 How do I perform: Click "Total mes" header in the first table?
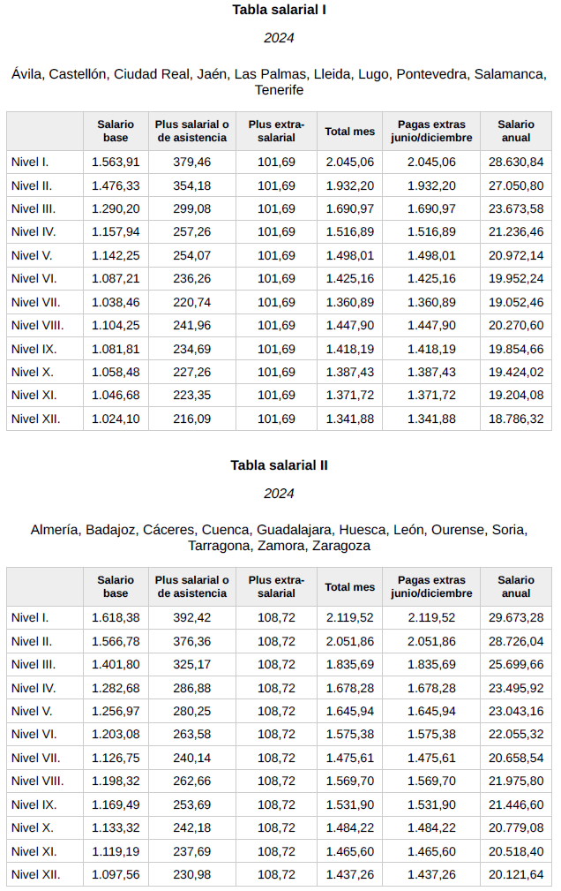click(349, 132)
